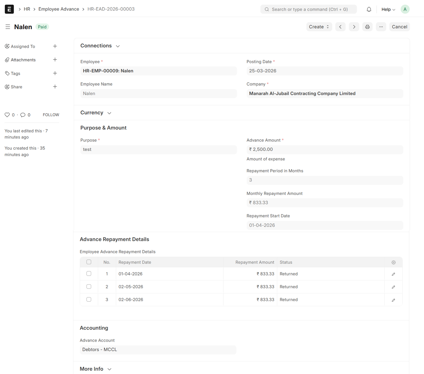The width and height of the screenshot is (424, 374).
Task: Open the Create dropdown button
Action: coord(319,27)
